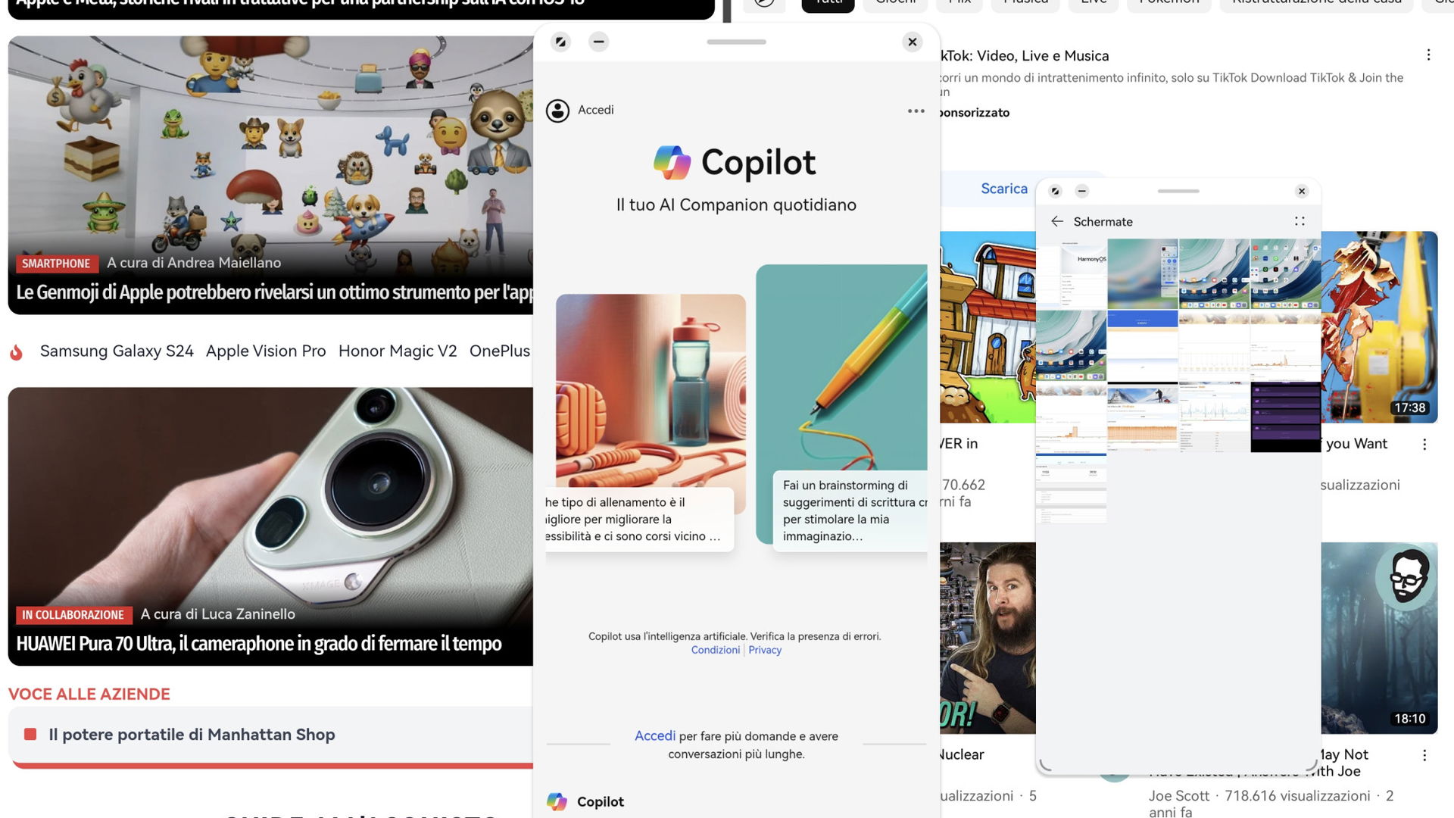Click the Schermate window drag handle bar
The width and height of the screenshot is (1454, 818).
tap(1178, 191)
